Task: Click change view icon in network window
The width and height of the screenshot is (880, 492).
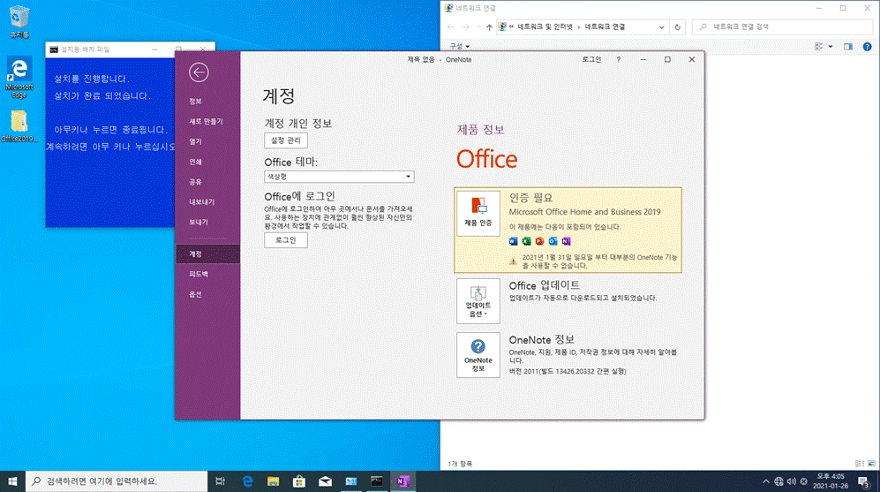Action: pos(819,47)
